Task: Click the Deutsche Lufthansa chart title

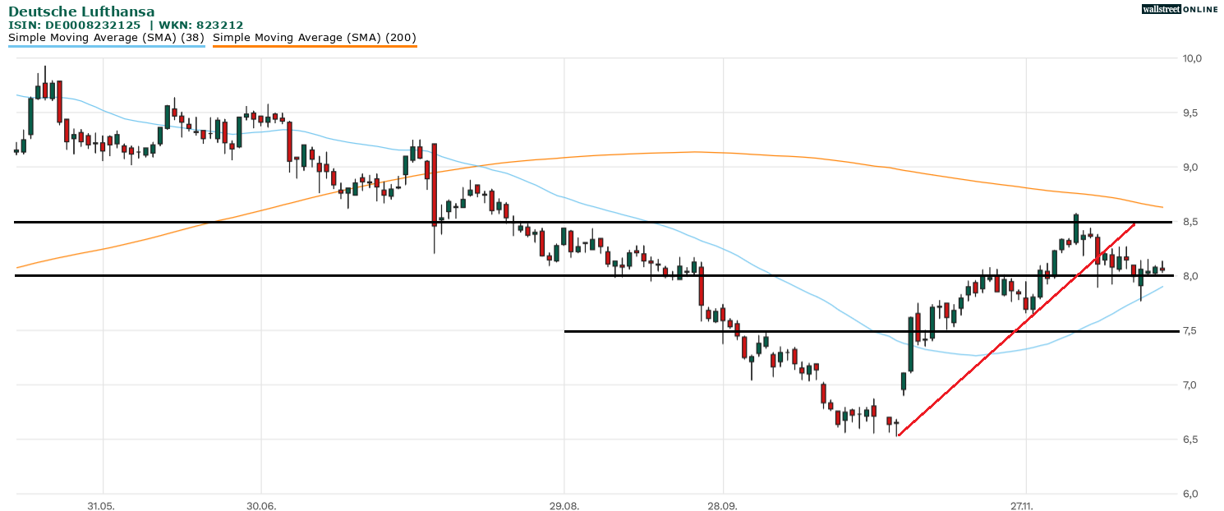Action: (81, 12)
